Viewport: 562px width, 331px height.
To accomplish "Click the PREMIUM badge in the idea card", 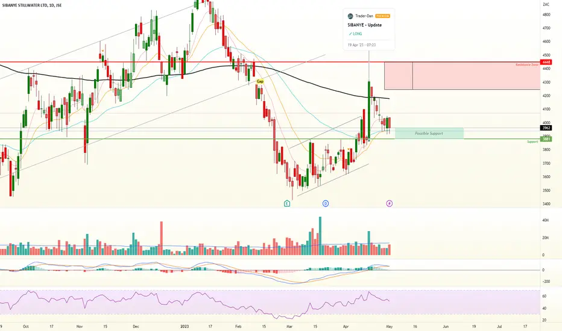I will click(x=382, y=16).
